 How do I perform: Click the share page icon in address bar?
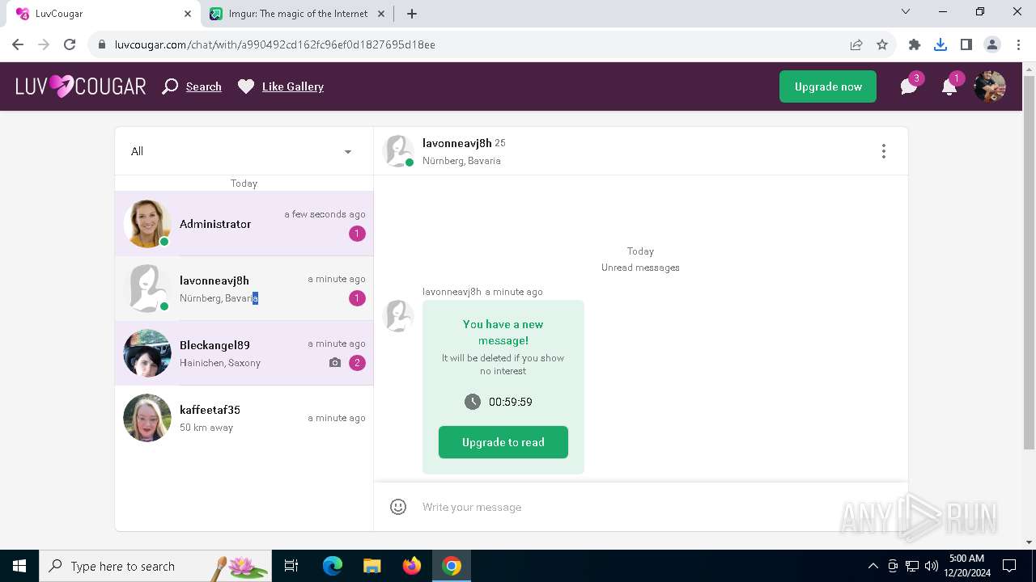click(x=856, y=44)
